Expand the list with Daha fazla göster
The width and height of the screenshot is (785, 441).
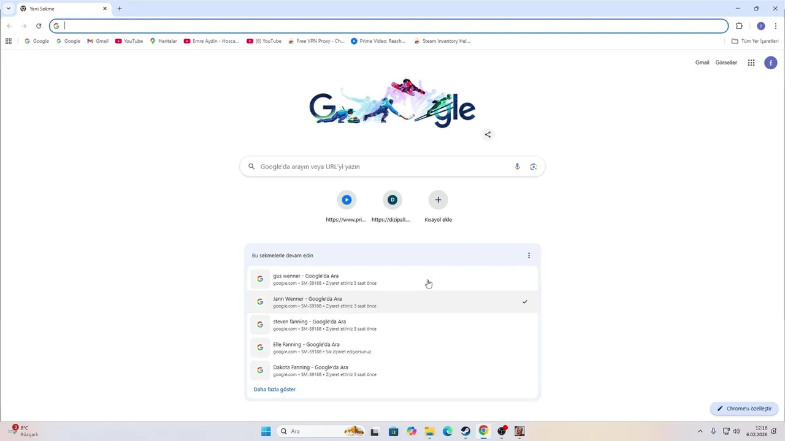click(x=275, y=390)
